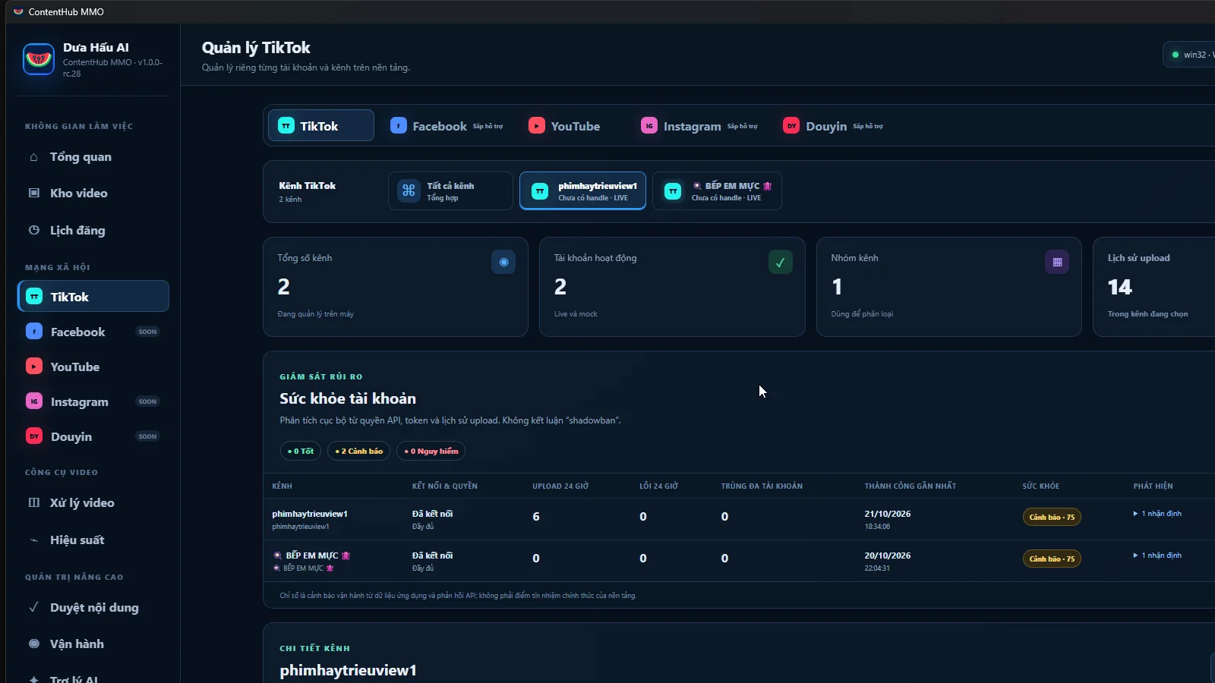The image size is (1215, 683).
Task: Click the Facebook icon in sidebar
Action: pyautogui.click(x=34, y=332)
